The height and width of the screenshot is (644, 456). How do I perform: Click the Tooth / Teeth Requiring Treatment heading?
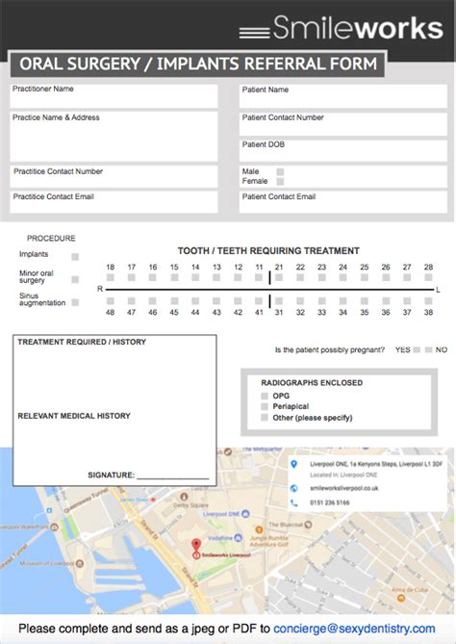[x=268, y=251]
